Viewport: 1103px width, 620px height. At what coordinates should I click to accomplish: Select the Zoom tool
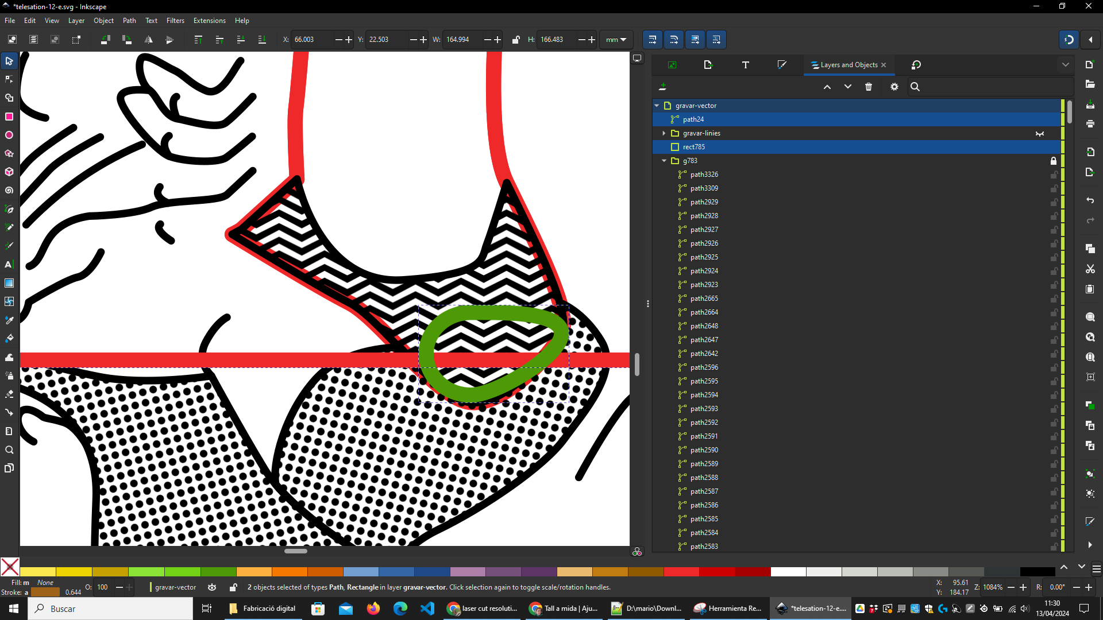click(9, 449)
